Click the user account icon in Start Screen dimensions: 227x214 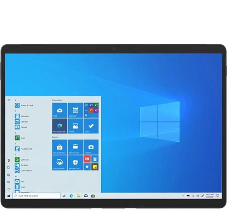point(9,160)
